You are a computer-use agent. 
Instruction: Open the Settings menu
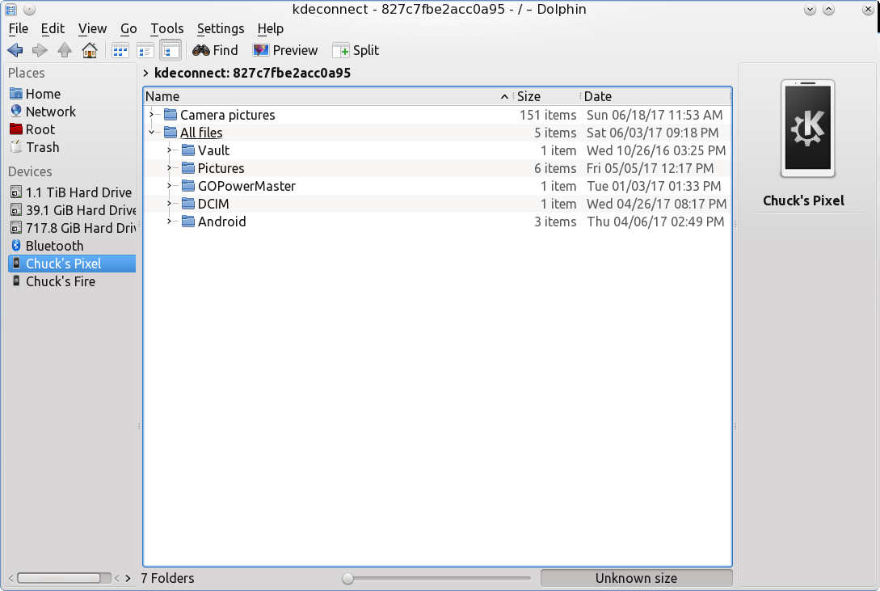click(221, 28)
